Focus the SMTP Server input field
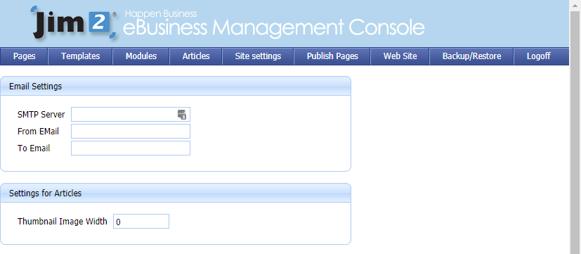Image resolution: width=581 pixels, height=254 pixels. point(131,115)
